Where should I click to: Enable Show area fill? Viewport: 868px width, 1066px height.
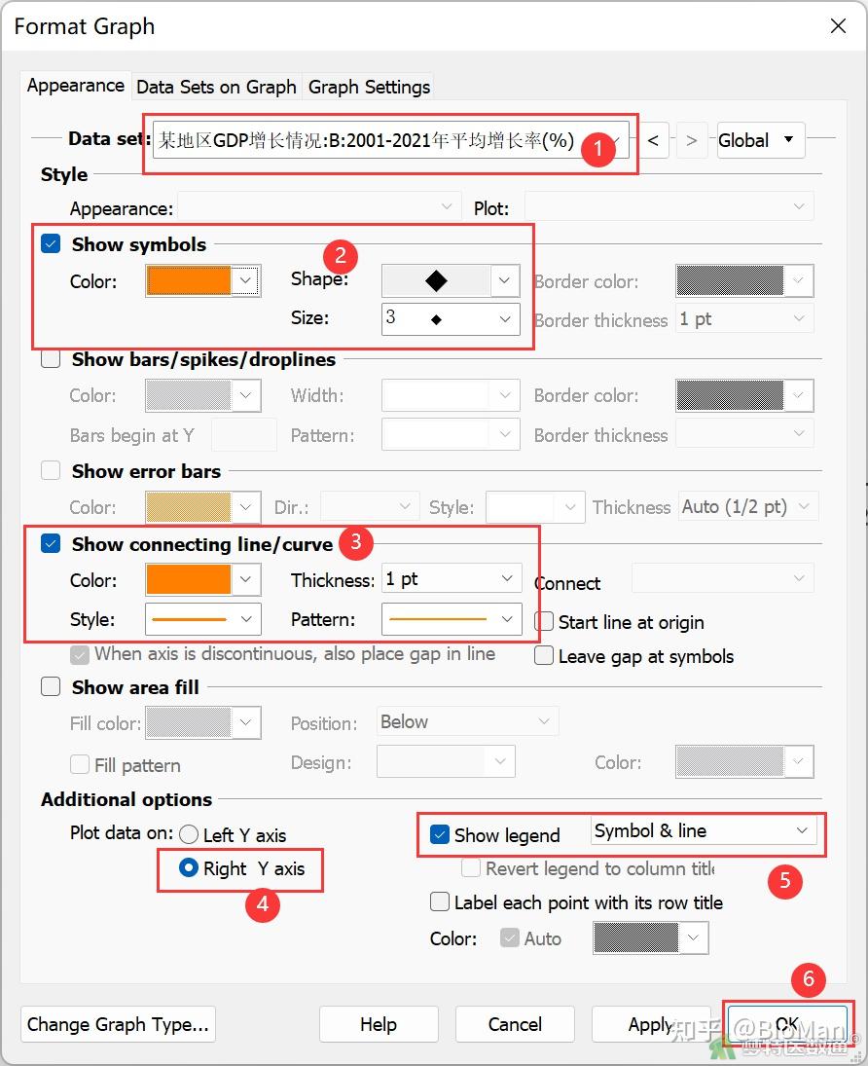coord(50,686)
